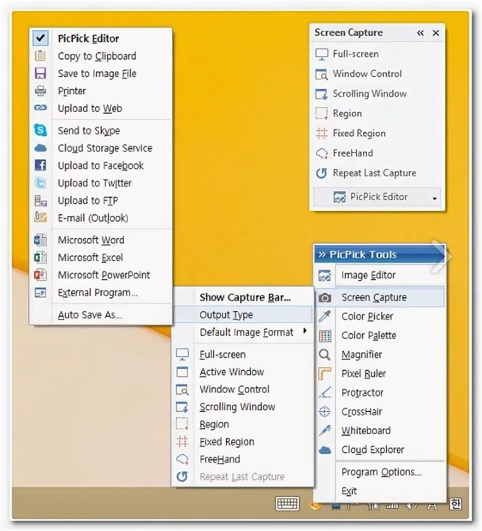Click the Protractor angle icon
482x531 pixels.
[325, 393]
